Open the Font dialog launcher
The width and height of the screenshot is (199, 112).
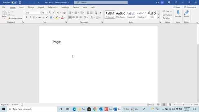click(x=66, y=22)
